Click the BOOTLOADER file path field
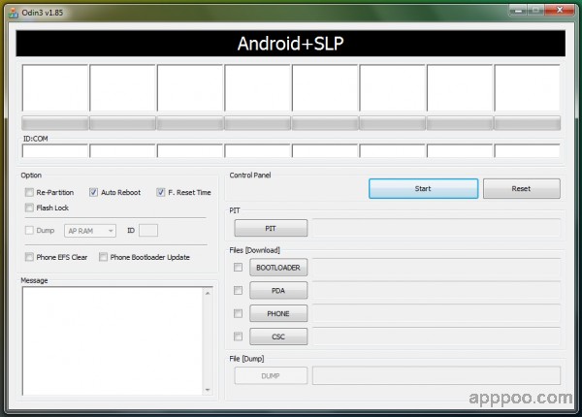The height and width of the screenshot is (417, 582). click(436, 268)
